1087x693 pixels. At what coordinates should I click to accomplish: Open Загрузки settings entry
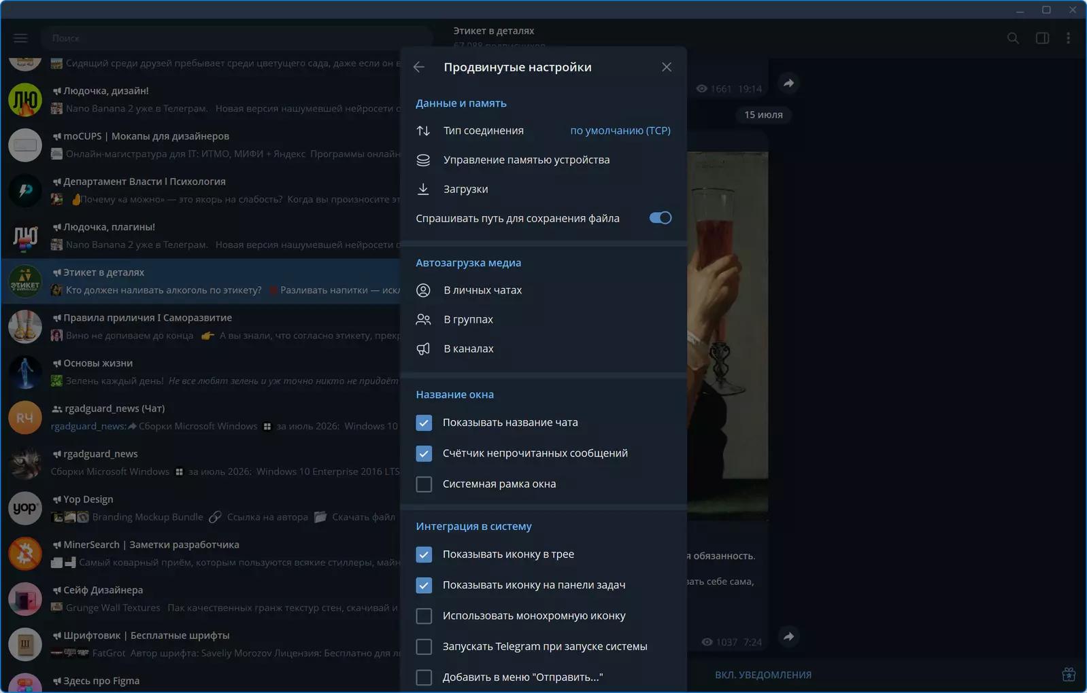(543, 189)
